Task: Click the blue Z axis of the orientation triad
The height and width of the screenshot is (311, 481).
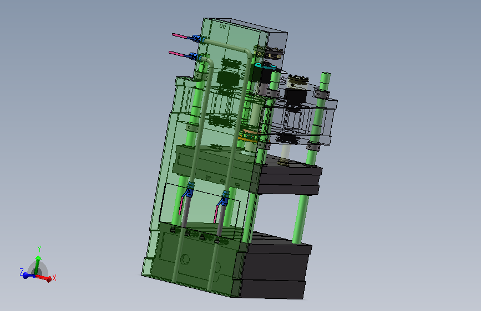Action: [28, 276]
